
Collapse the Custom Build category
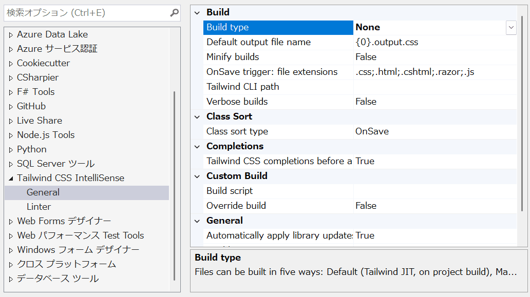197,176
